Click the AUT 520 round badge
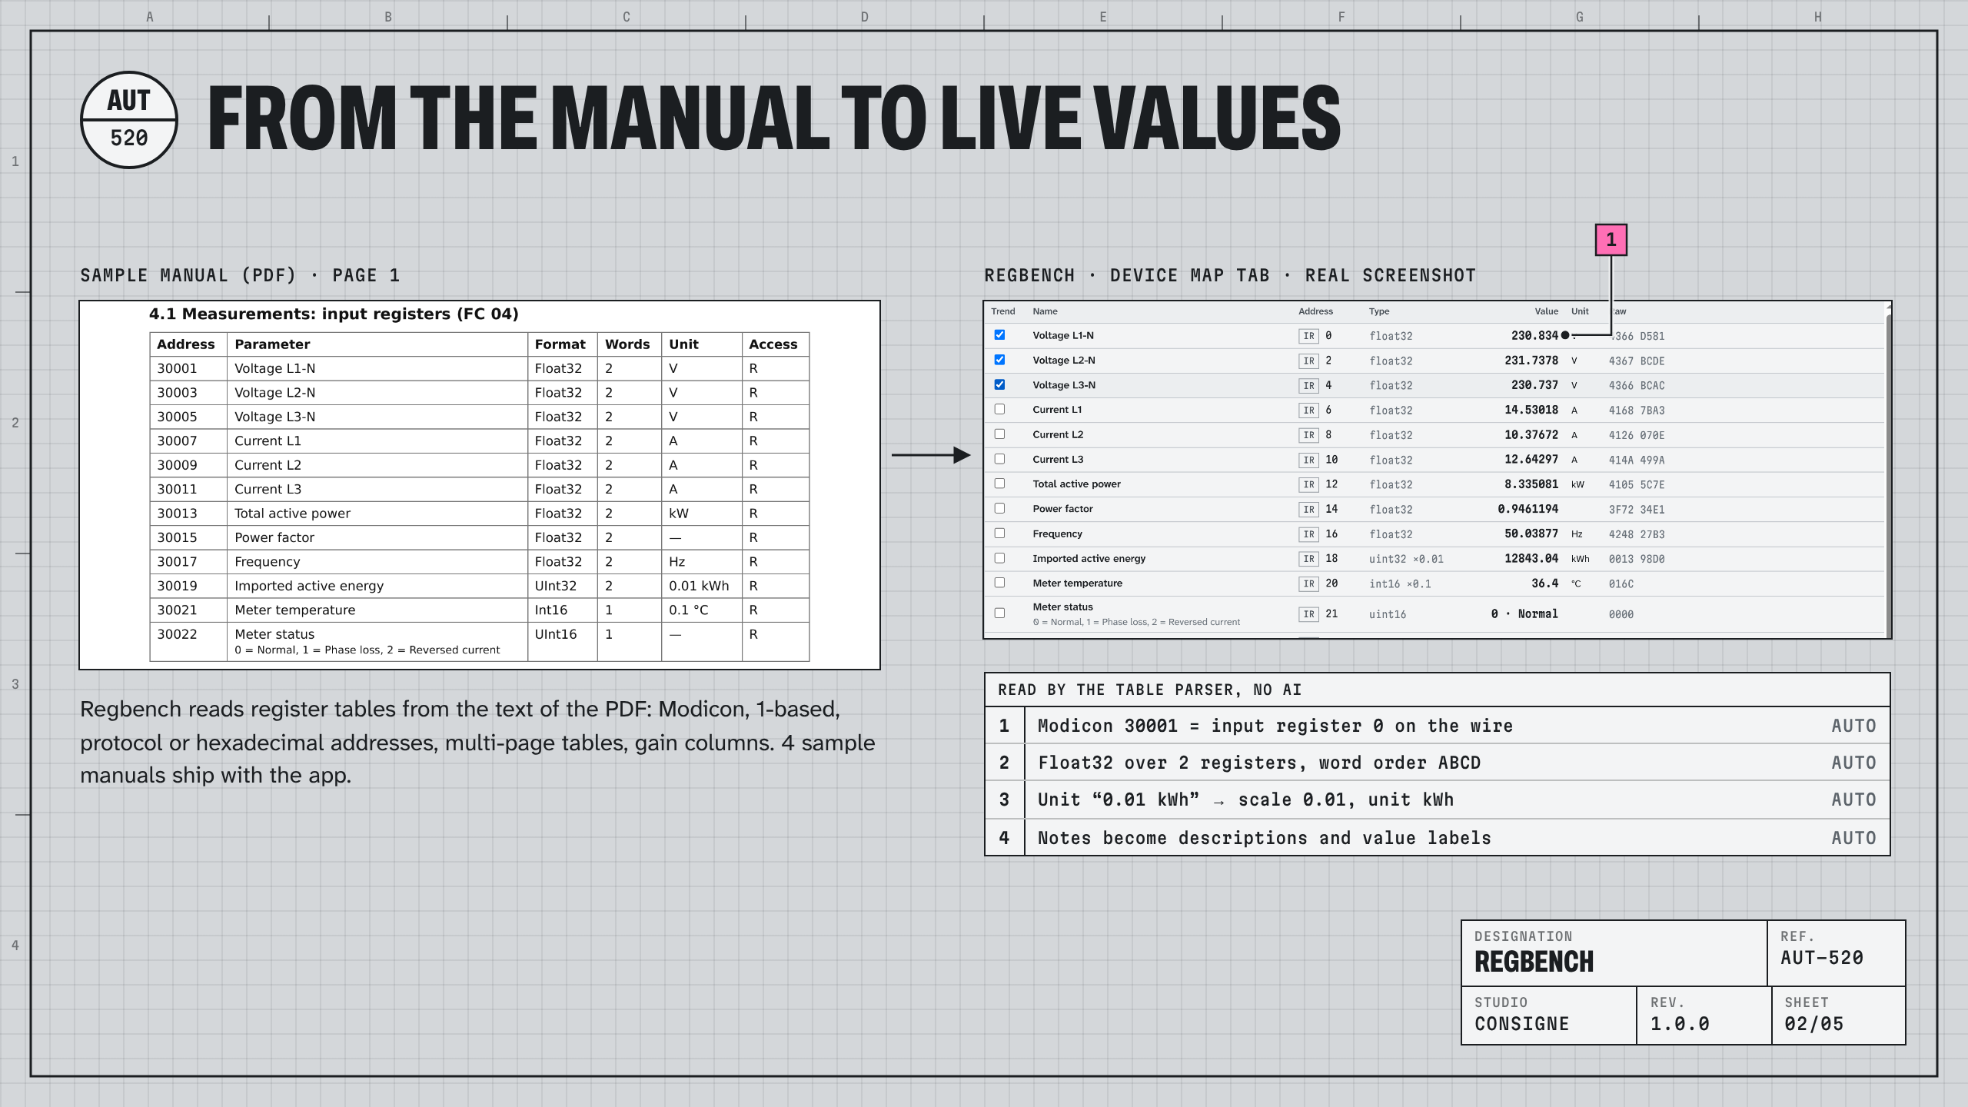Viewport: 1968px width, 1107px height. point(129,120)
